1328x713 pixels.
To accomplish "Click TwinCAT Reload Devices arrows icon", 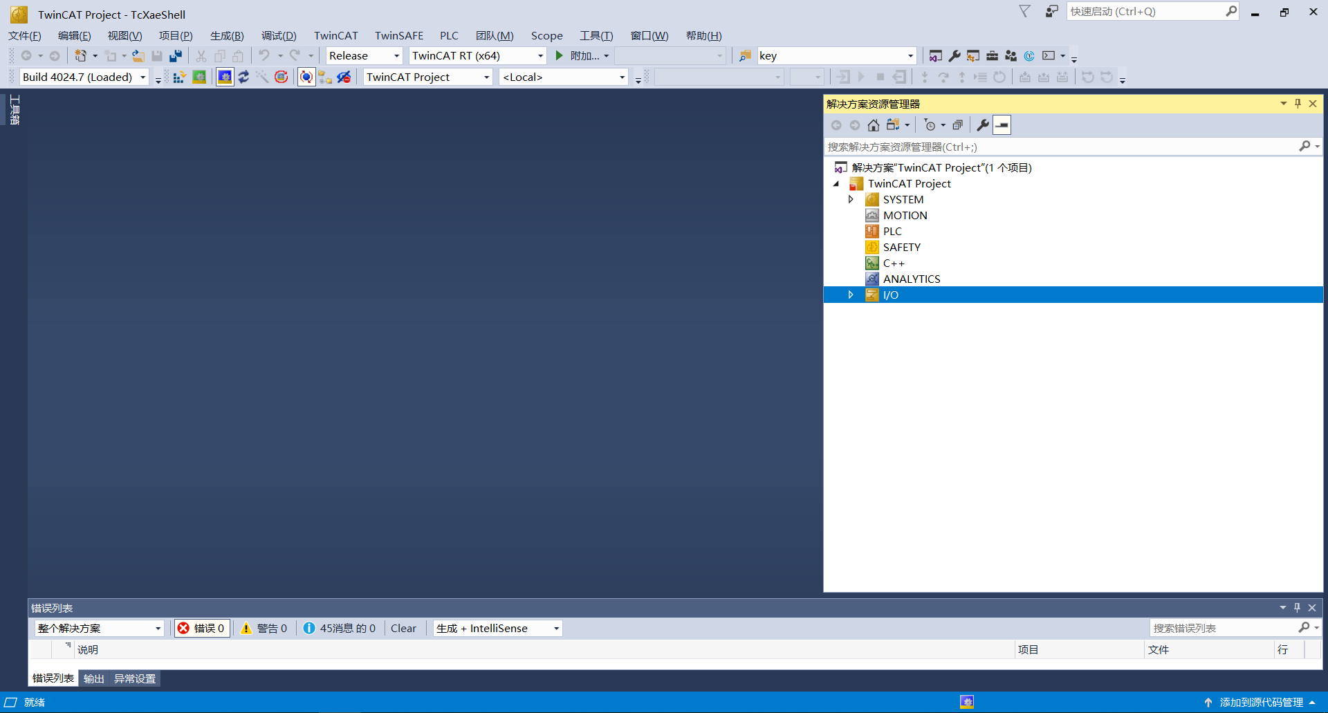I will [243, 77].
